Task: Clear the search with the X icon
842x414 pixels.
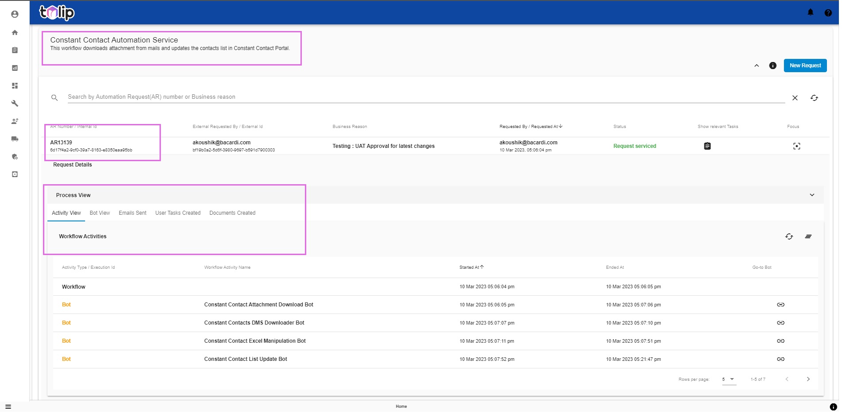Action: click(795, 98)
